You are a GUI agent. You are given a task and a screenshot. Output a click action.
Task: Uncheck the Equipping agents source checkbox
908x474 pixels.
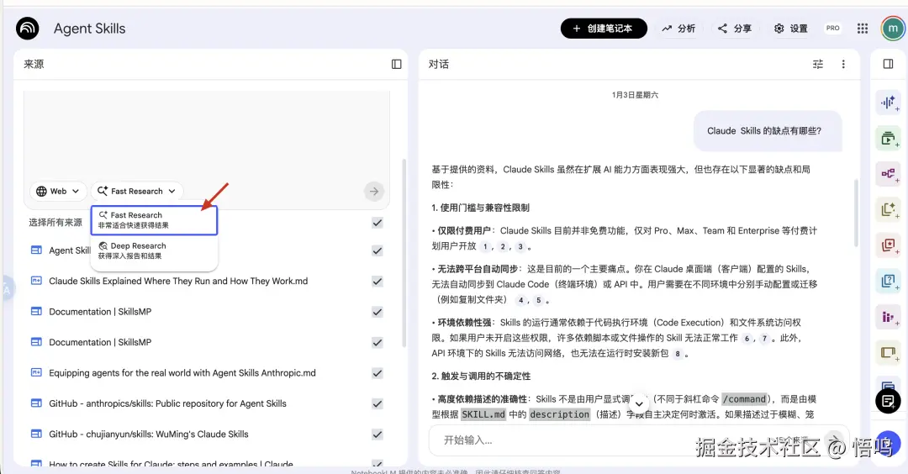click(x=377, y=373)
